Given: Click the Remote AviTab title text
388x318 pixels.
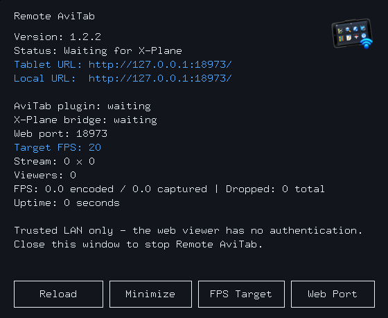Looking at the screenshot, I should pos(55,17).
